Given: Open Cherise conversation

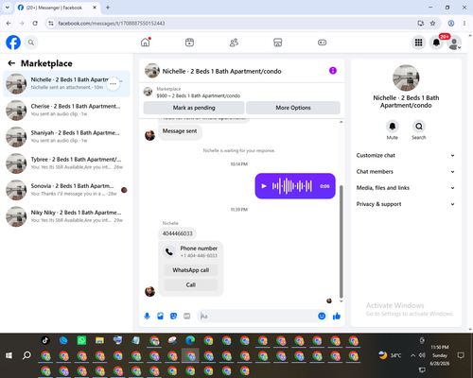Looking at the screenshot, I should tap(66, 111).
